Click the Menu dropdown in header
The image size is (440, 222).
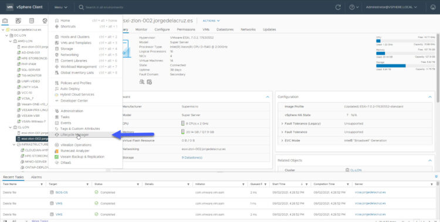pos(60,7)
